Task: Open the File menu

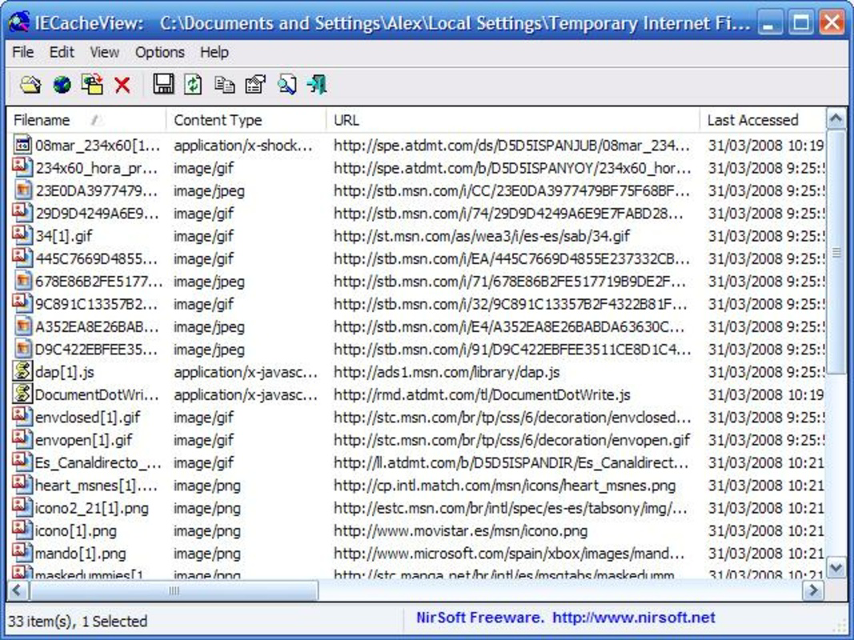Action: [x=23, y=52]
